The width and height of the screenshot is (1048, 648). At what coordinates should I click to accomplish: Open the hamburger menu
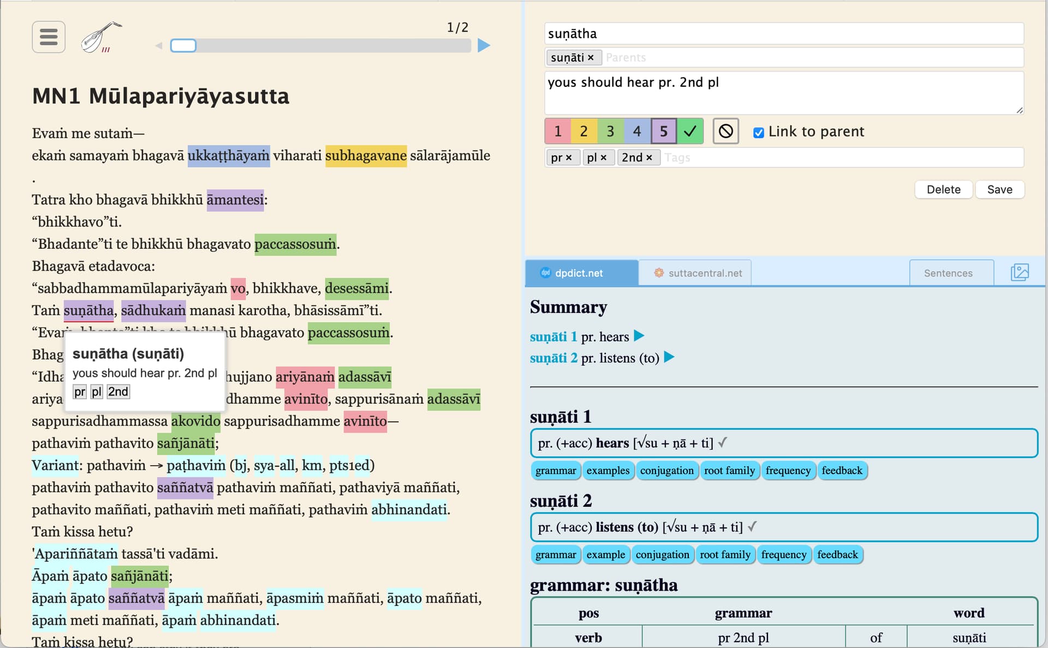(49, 37)
